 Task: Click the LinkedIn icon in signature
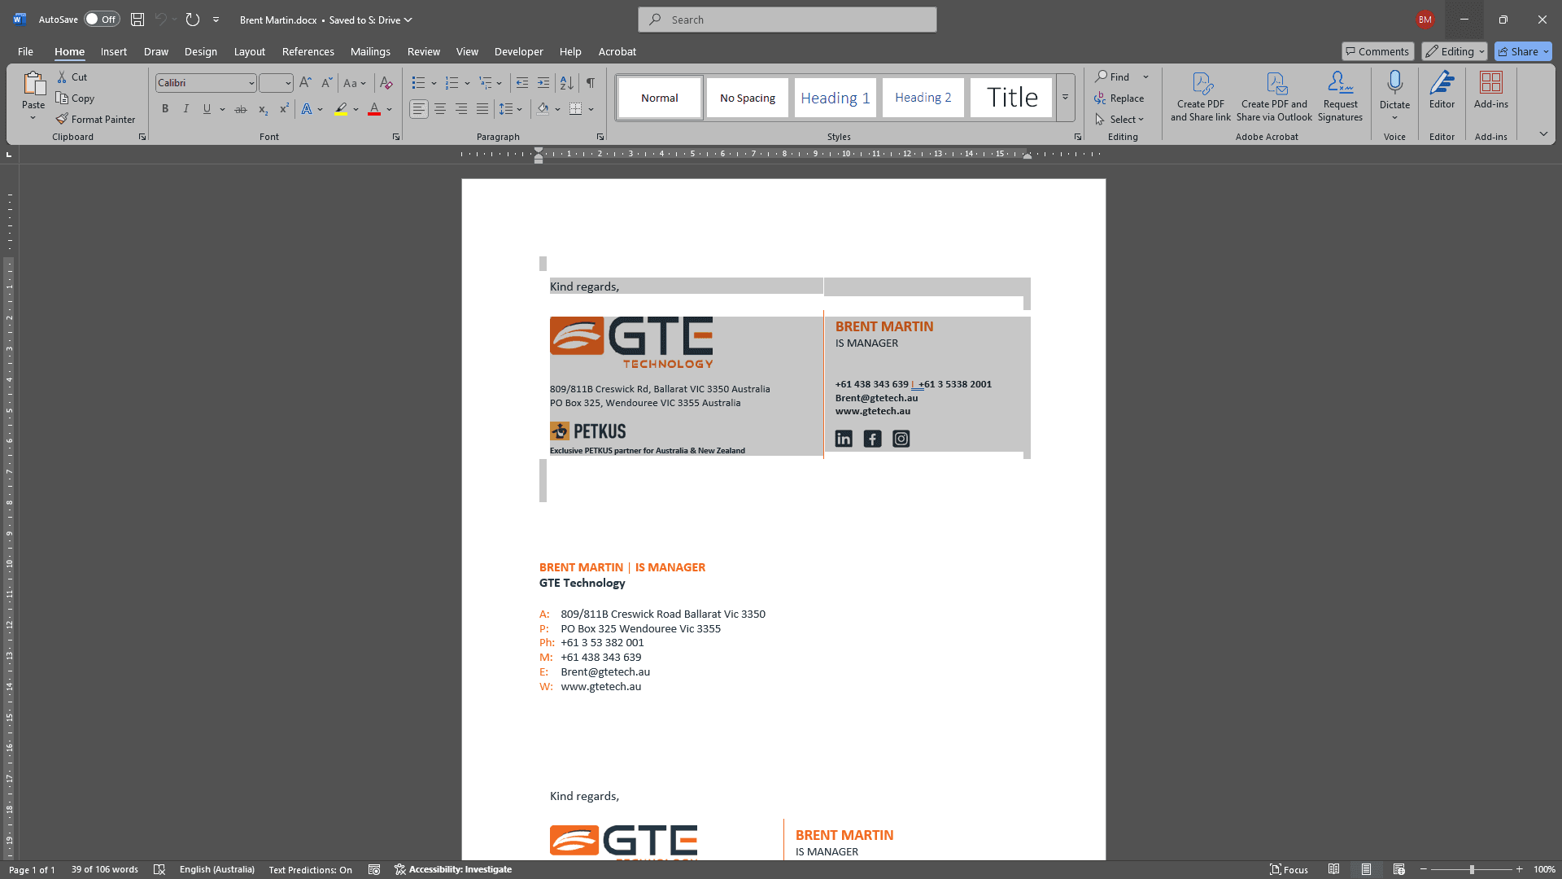coord(844,439)
